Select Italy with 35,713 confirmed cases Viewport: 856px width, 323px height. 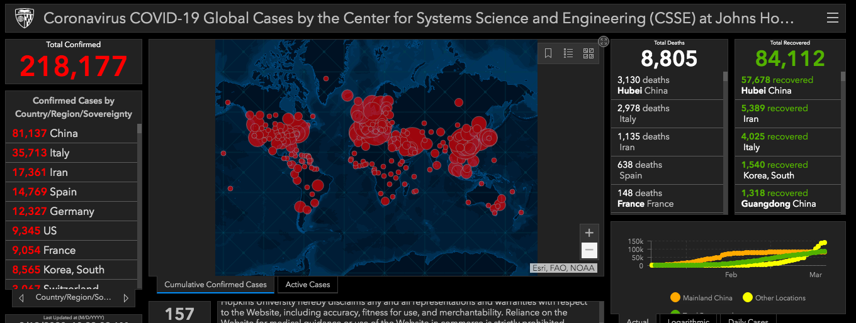coord(71,153)
